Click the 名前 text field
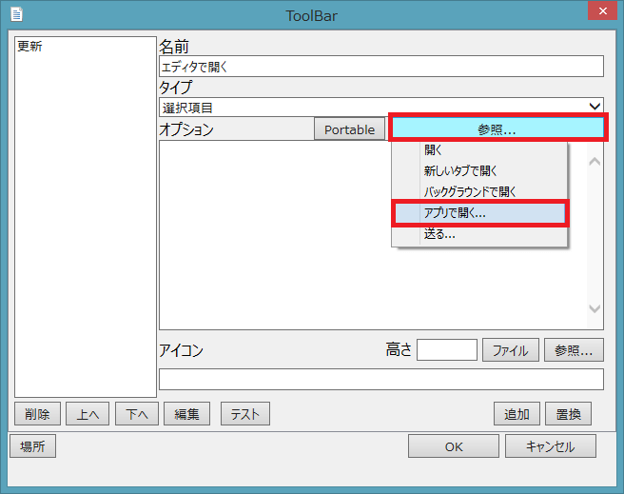Screen dimensions: 624x494 [380, 67]
